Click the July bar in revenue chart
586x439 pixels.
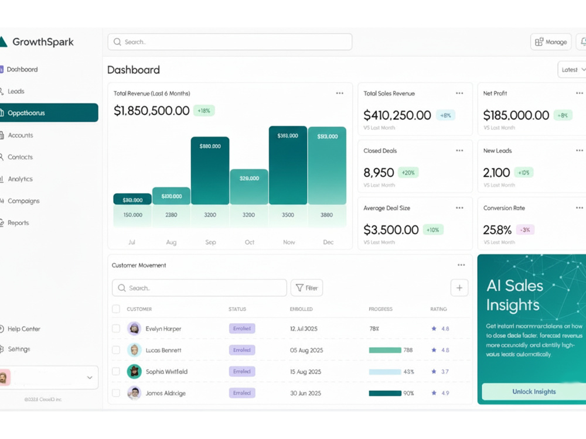(132, 199)
